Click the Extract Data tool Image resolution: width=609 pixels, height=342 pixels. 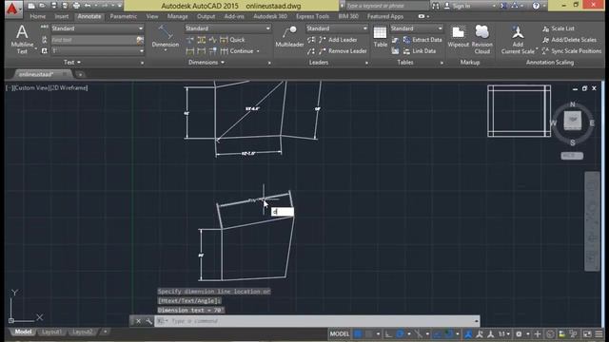tap(422, 40)
